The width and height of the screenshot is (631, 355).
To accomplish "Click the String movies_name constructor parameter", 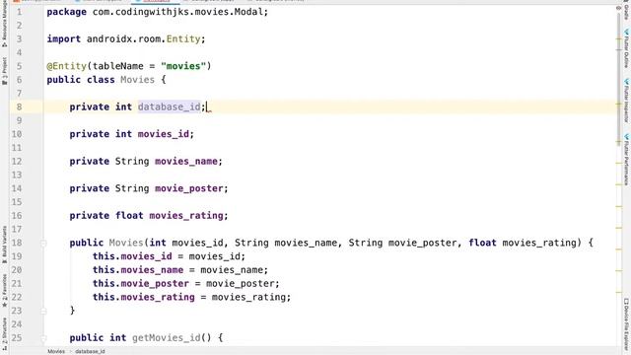I will 286,243.
